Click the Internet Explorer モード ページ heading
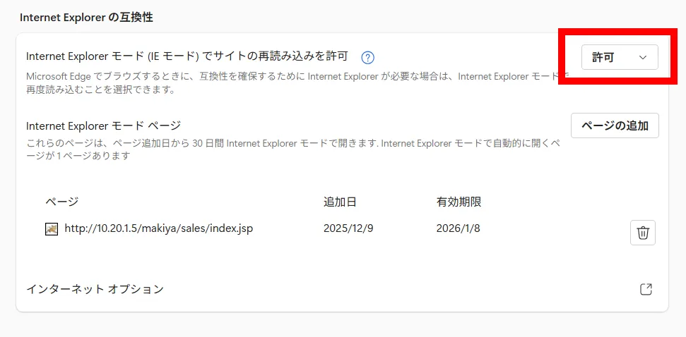Screen dimensions: 686x337 coord(103,126)
